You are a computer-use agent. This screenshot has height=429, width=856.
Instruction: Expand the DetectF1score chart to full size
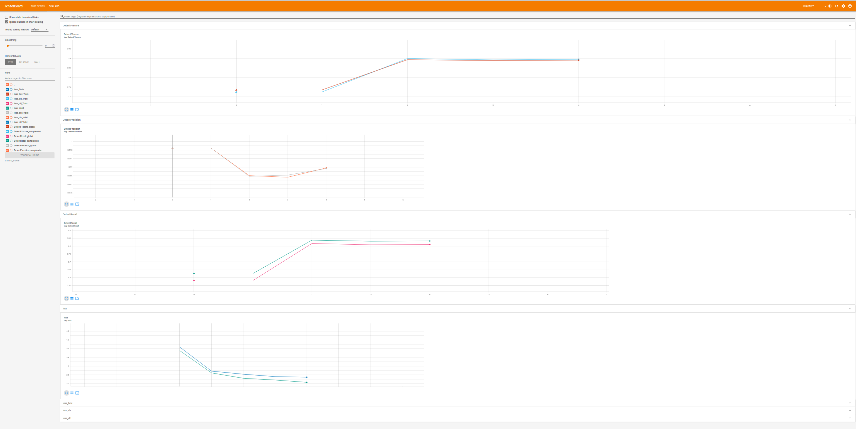(x=66, y=110)
